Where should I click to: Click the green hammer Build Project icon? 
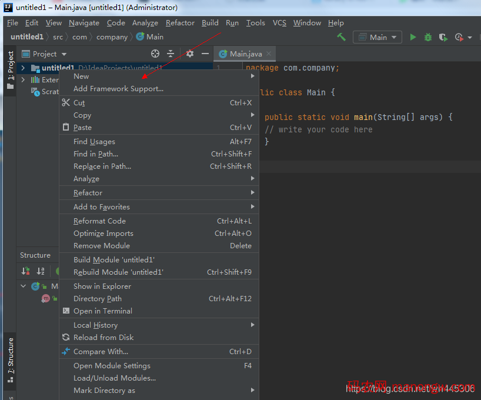tap(341, 37)
